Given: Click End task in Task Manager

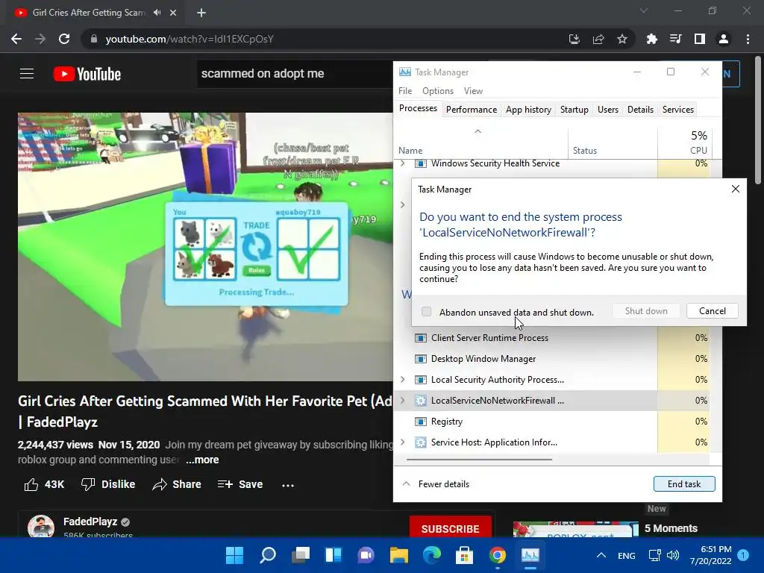Looking at the screenshot, I should pyautogui.click(x=684, y=483).
